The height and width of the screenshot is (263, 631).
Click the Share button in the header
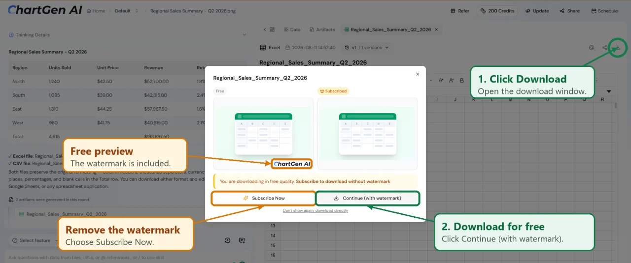click(569, 11)
